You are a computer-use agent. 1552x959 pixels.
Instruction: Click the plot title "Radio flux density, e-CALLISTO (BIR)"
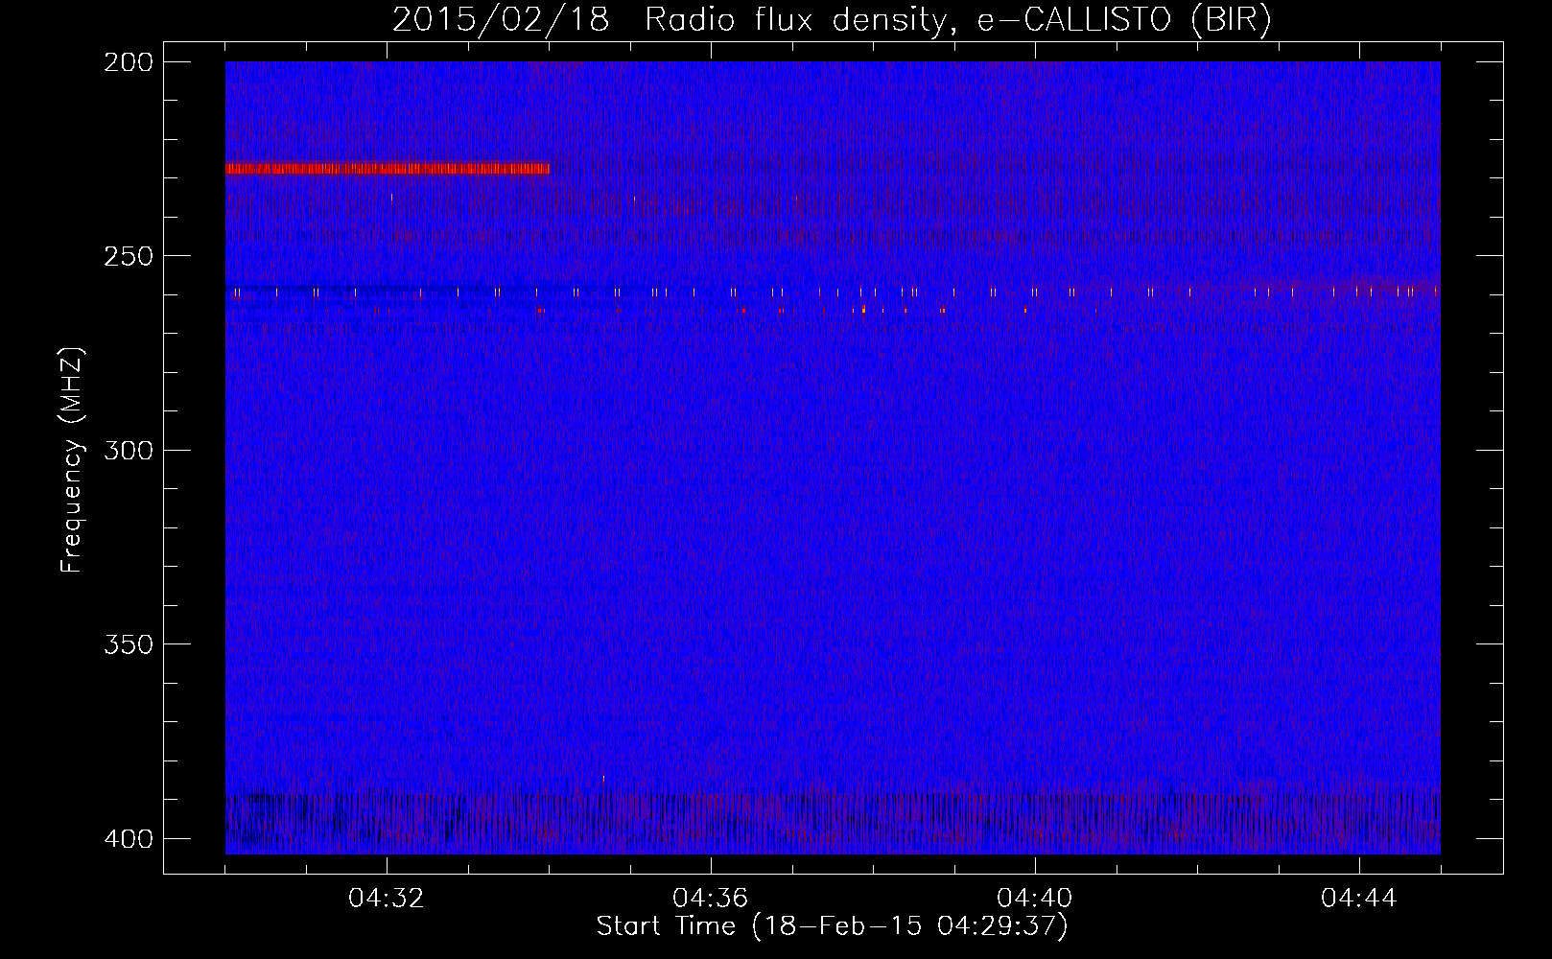(x=958, y=20)
